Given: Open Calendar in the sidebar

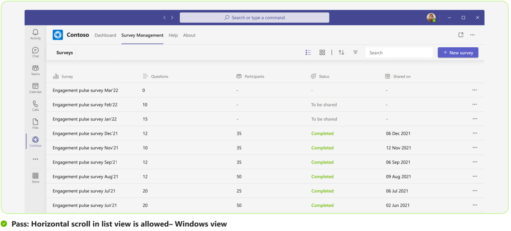Looking at the screenshot, I should tap(35, 88).
